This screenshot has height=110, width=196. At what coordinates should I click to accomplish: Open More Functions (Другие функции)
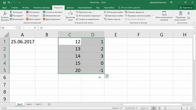pyautogui.click(x=52, y=19)
